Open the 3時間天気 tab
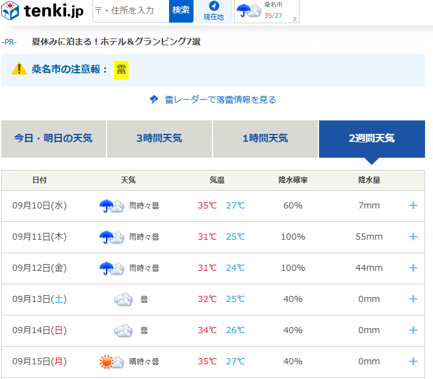 [159, 139]
